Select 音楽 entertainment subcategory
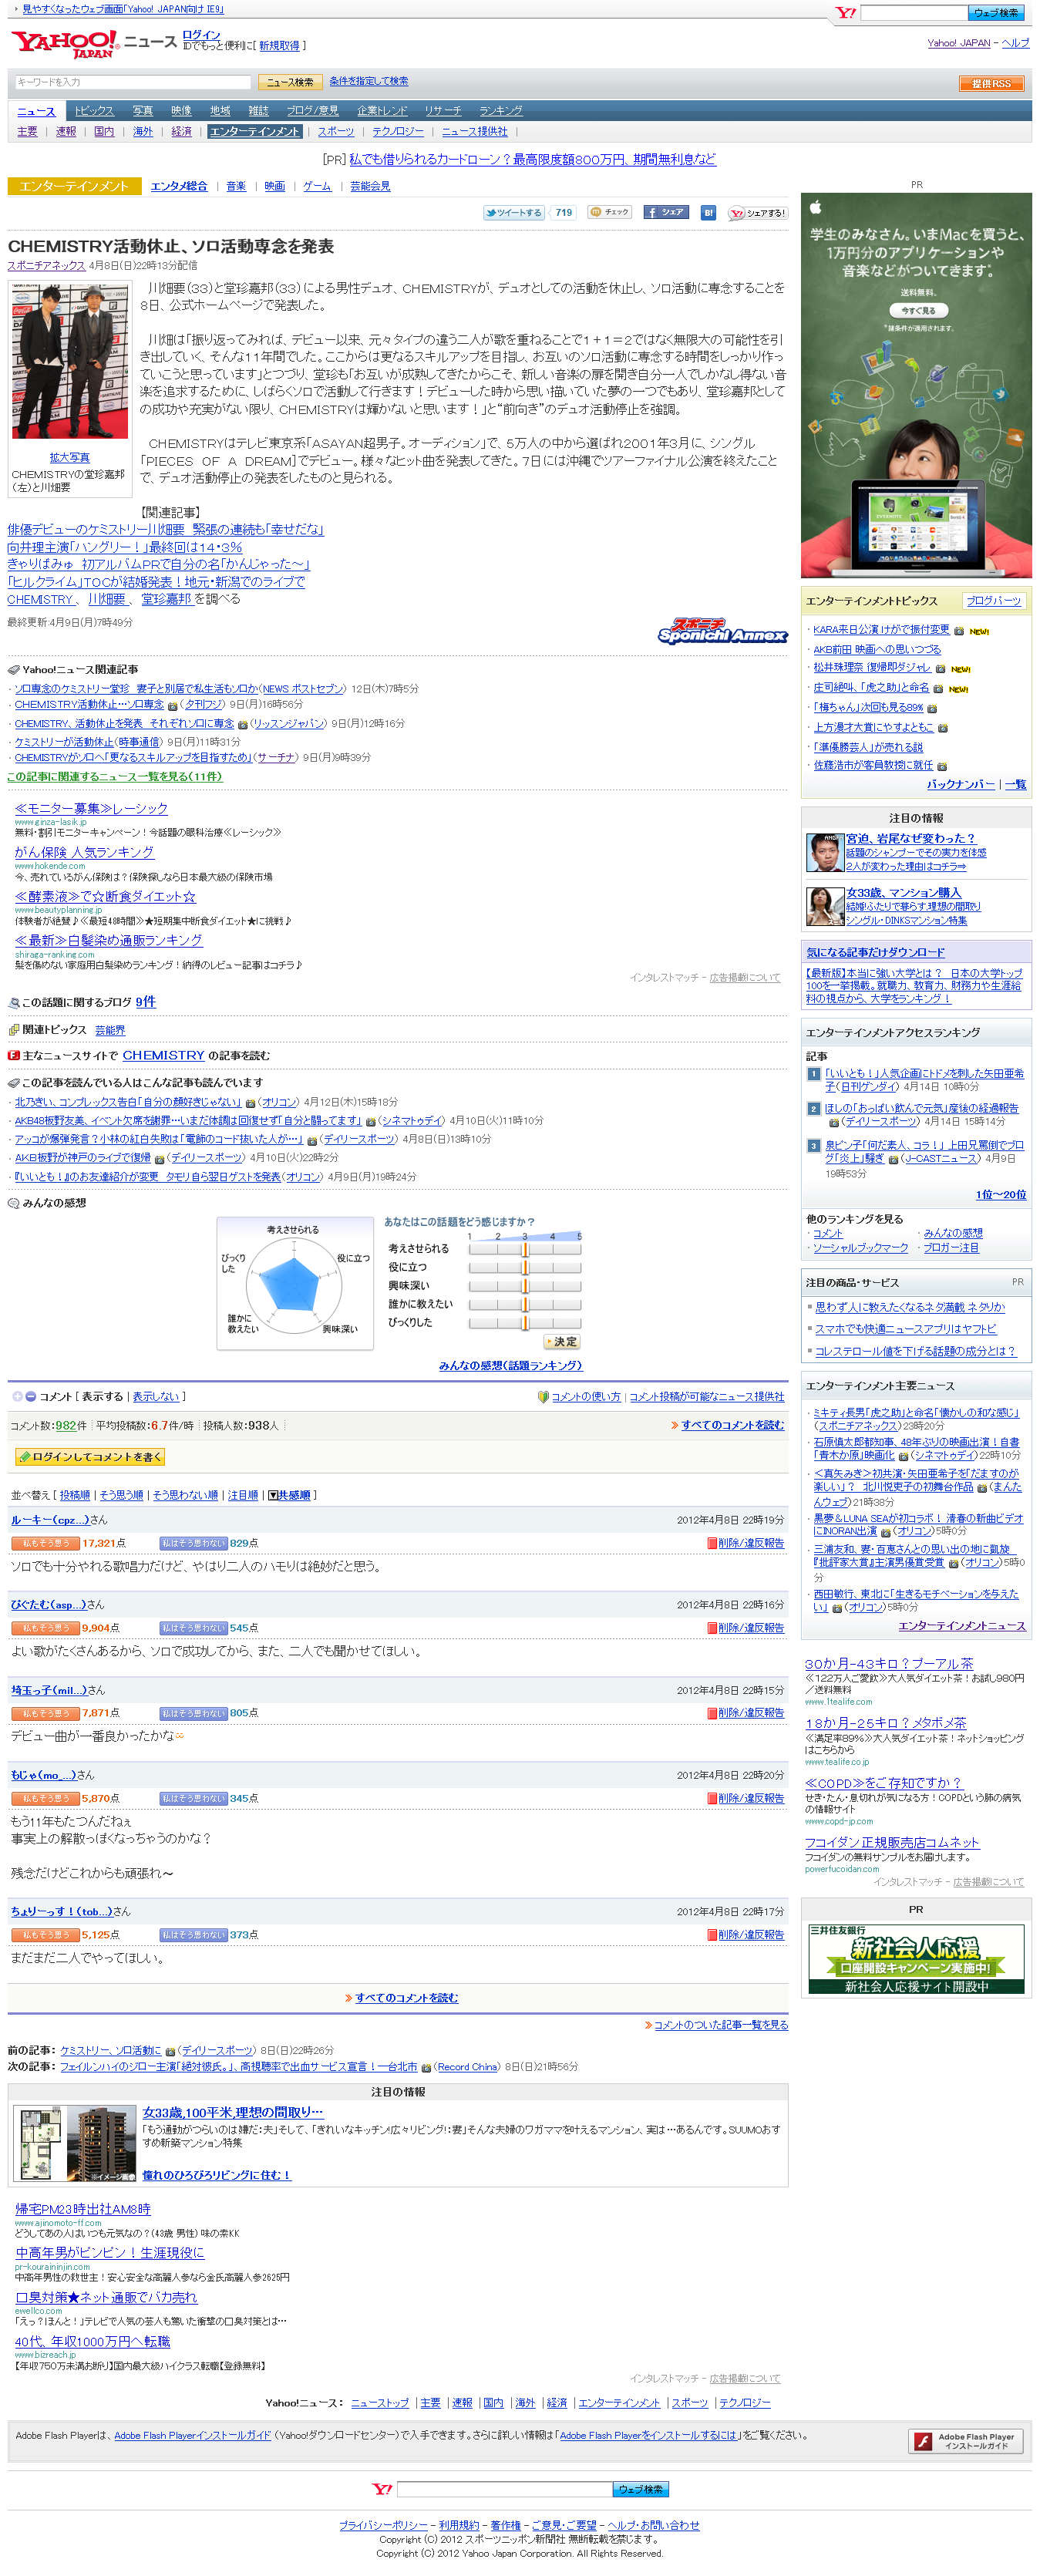1040x2576 pixels. 236,186
